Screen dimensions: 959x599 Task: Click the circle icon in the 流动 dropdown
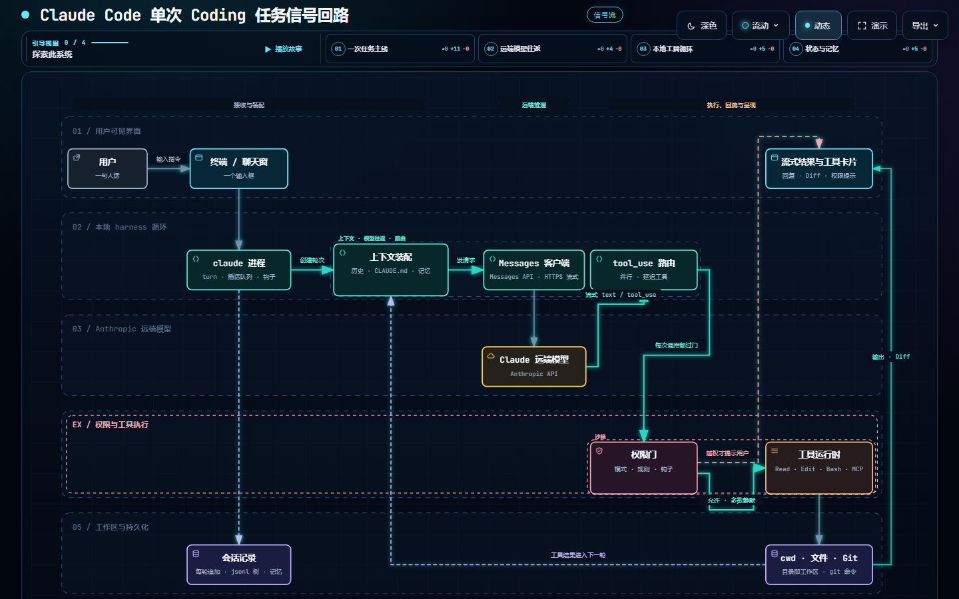(745, 25)
